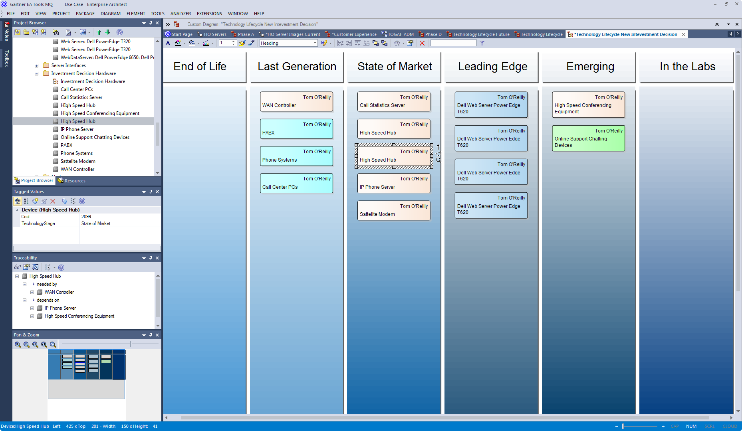
Task: Click the format painter brush icon in diagram toolbar
Action: pyautogui.click(x=251, y=43)
